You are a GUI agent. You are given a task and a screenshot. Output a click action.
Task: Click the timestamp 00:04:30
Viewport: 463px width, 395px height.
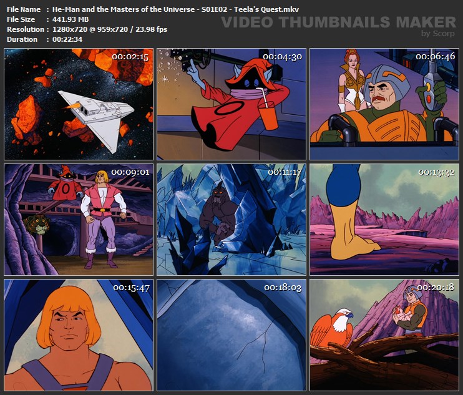[x=283, y=57]
